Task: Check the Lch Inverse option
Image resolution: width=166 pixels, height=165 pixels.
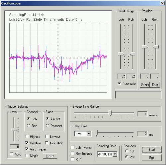Action: [x=72, y=147]
